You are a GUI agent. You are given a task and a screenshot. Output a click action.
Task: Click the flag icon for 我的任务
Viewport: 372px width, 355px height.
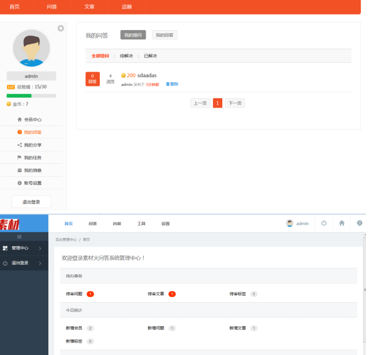click(x=19, y=158)
